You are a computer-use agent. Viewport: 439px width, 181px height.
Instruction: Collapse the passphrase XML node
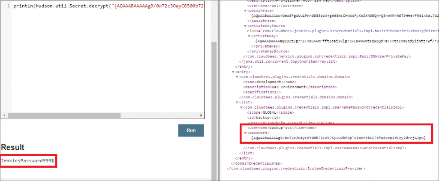(246, 11)
